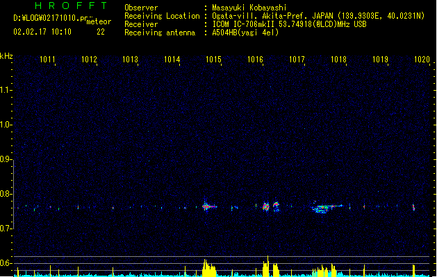Click the 'Receiving Location' label
This screenshot has width=437, height=277.
click(x=162, y=16)
